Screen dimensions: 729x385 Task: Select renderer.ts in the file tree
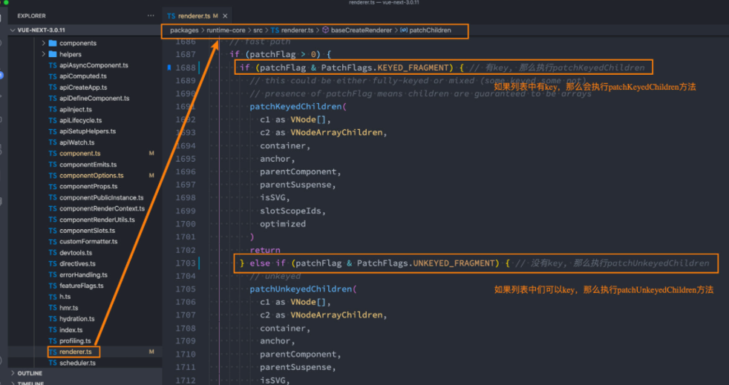pyautogui.click(x=75, y=352)
